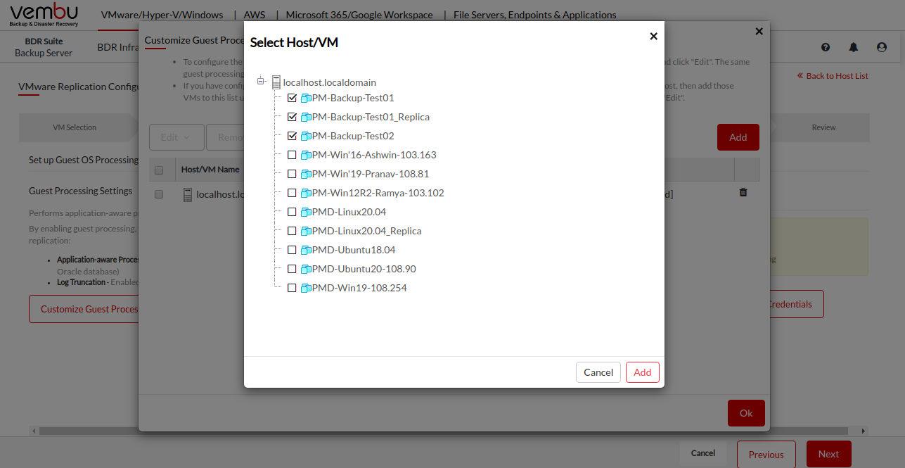Viewport: 905px width, 468px height.
Task: Open the user account profile icon
Action: click(882, 47)
